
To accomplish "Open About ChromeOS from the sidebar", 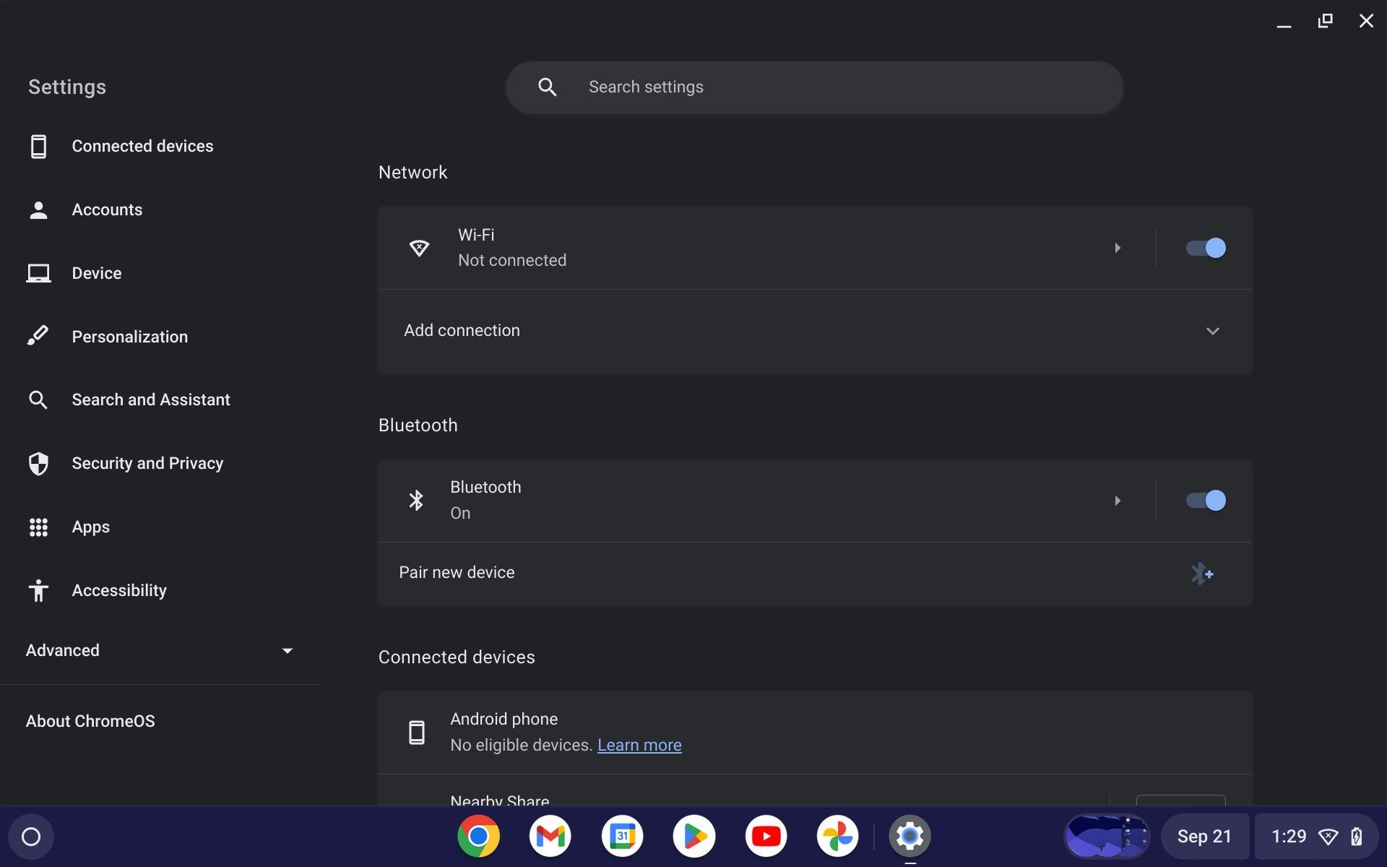I will (x=90, y=720).
